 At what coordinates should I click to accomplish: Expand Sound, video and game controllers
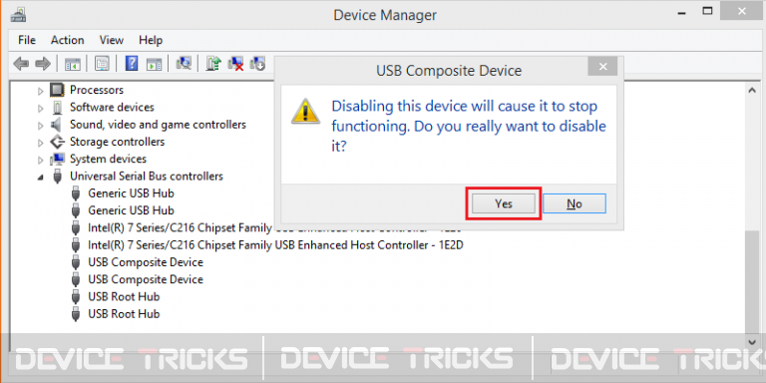41,126
